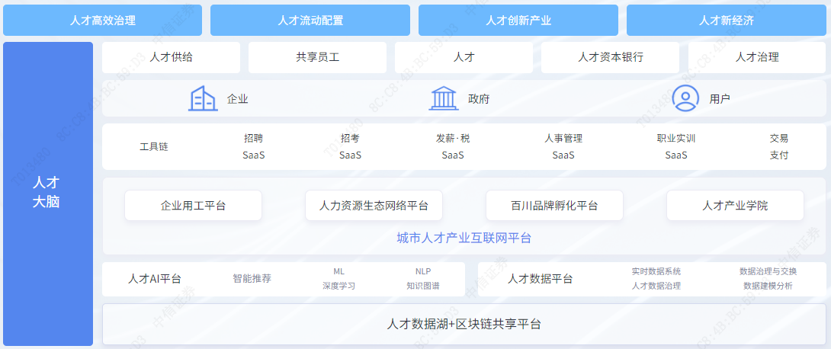Open the 城市人才产业互联网平台 link

(x=464, y=238)
